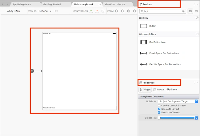Image resolution: width=200 pixels, height=136 pixels.
Task: Add constraints using the green plus icon
Action: 91,11
